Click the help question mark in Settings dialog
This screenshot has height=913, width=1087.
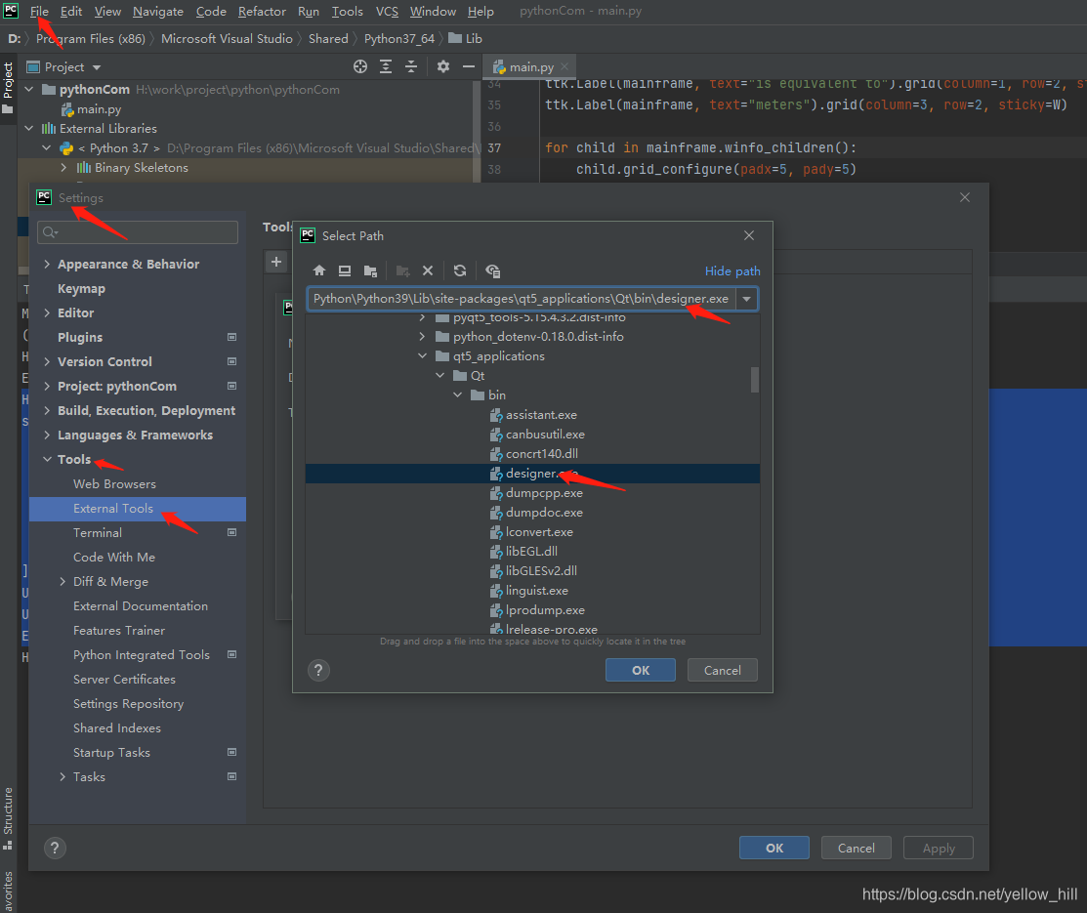pyautogui.click(x=55, y=848)
